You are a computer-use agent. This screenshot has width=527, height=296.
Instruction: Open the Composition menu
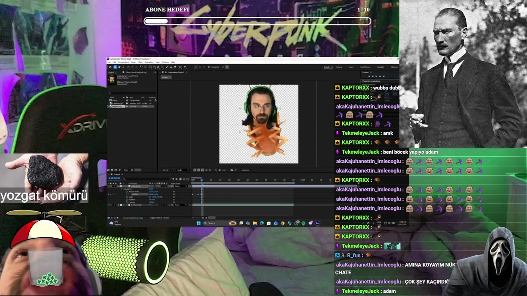click(x=124, y=62)
